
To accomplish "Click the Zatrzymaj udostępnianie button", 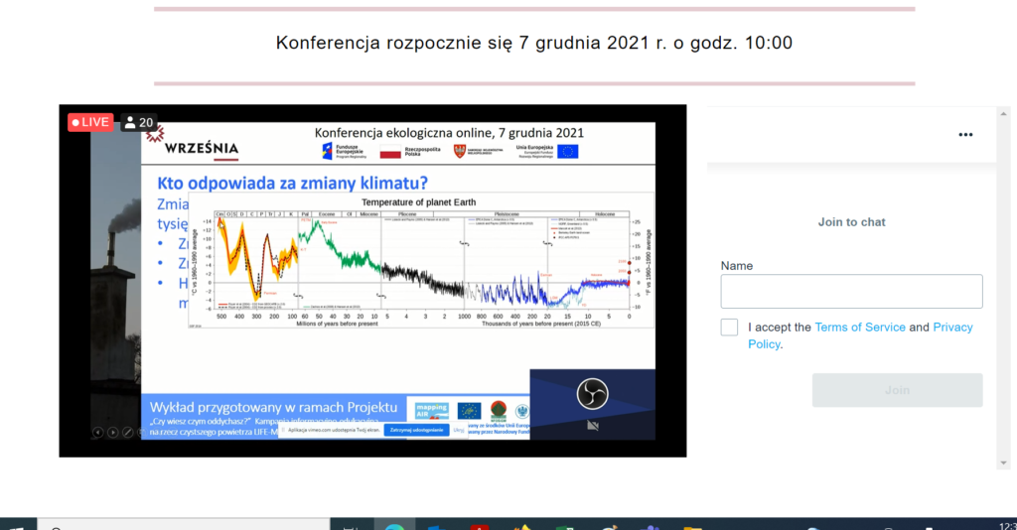I will [416, 430].
